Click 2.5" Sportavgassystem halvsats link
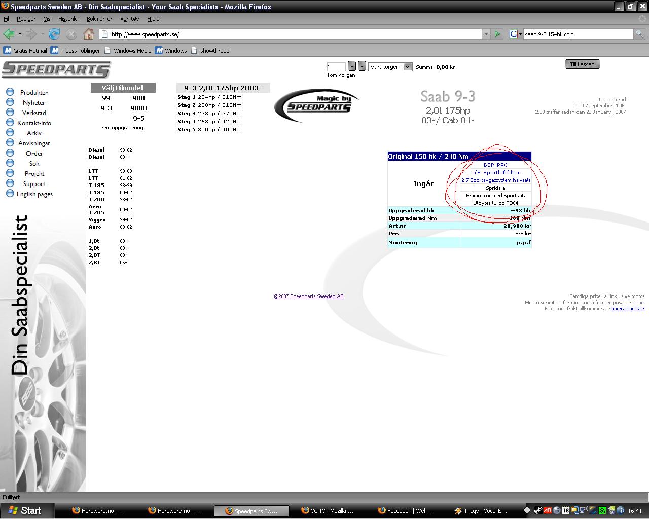The image size is (649, 519). tap(496, 180)
